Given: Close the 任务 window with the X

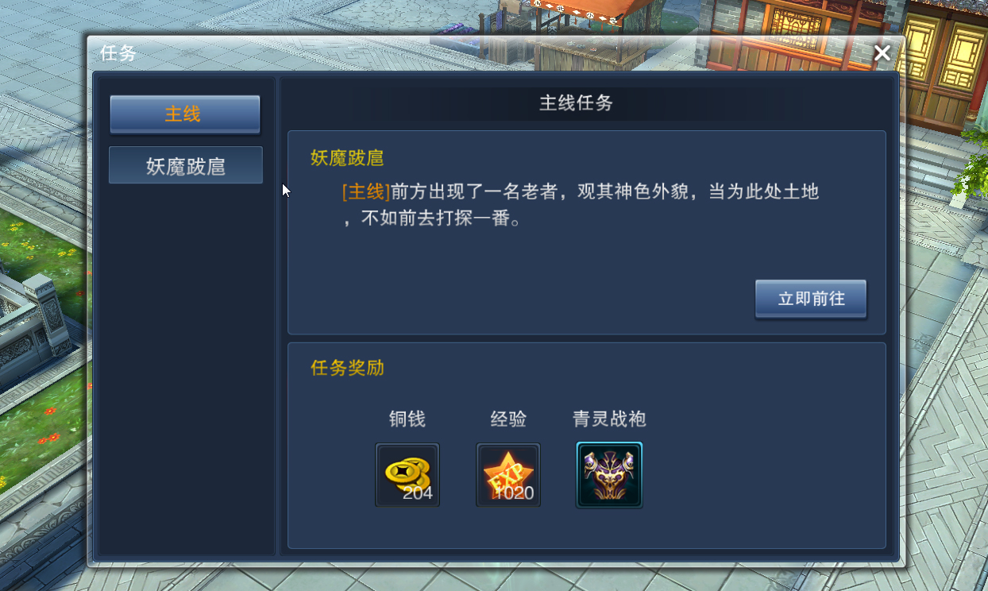Looking at the screenshot, I should click(x=882, y=53).
